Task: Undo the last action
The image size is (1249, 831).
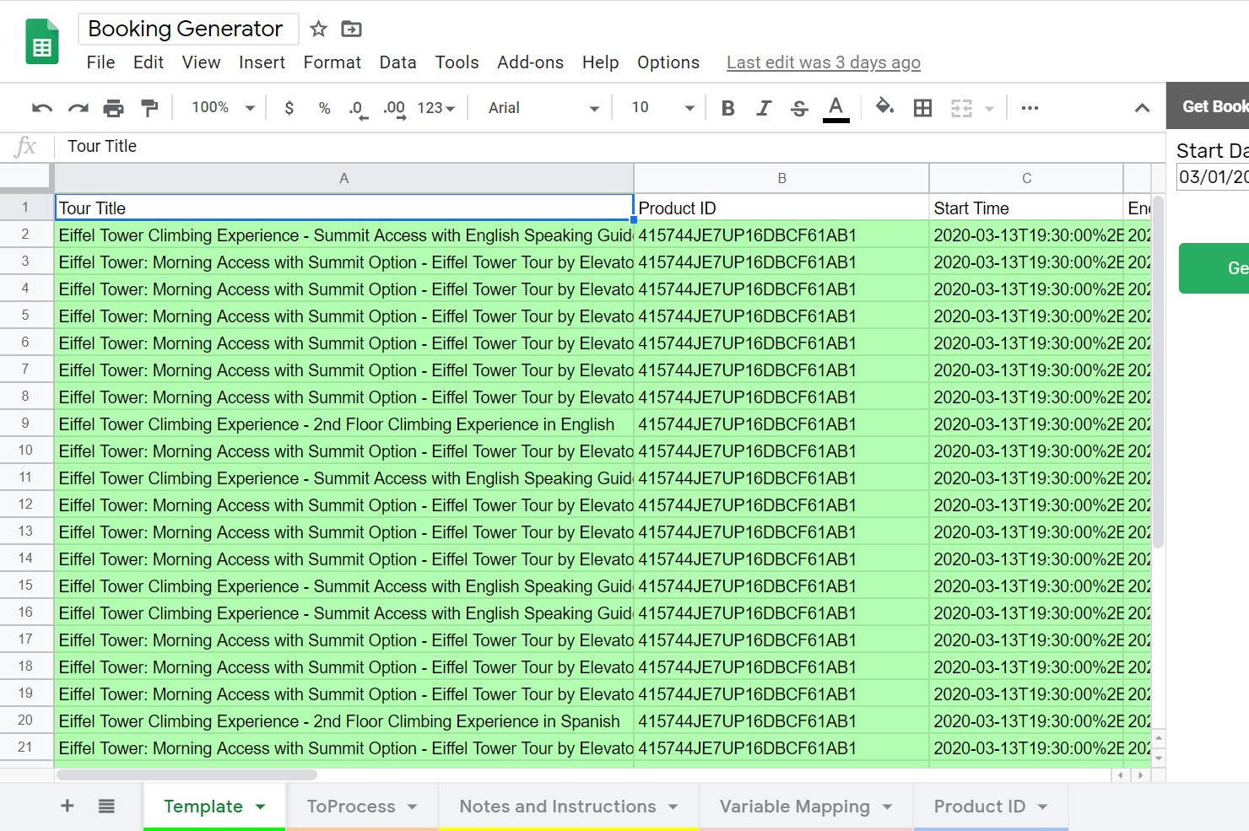Action: click(x=42, y=108)
